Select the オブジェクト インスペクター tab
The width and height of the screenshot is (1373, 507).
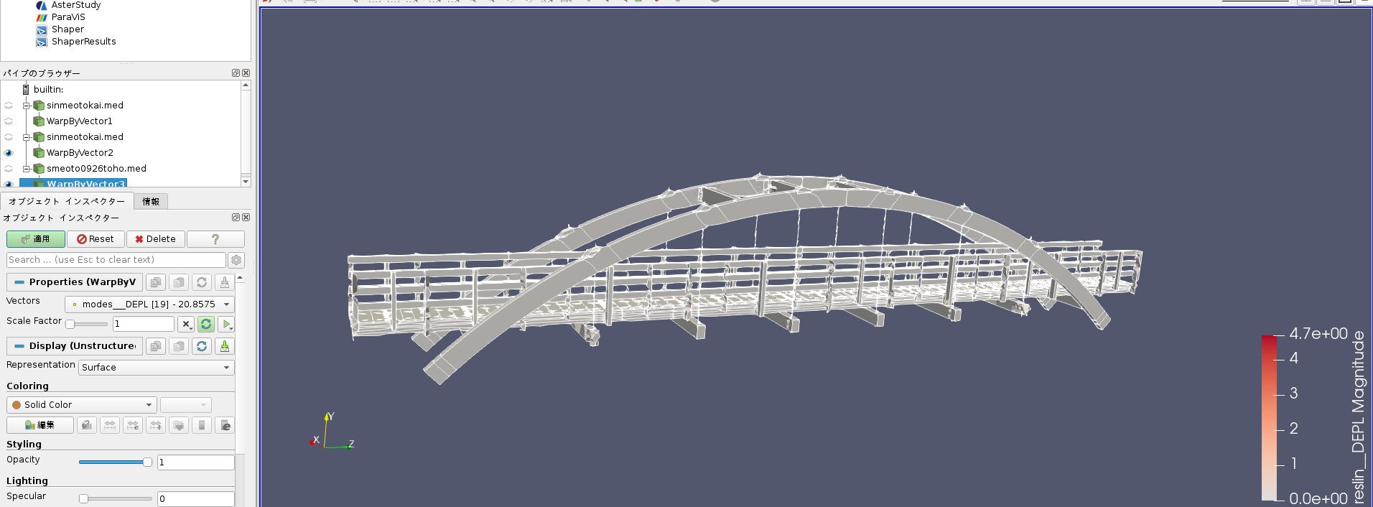[67, 202]
